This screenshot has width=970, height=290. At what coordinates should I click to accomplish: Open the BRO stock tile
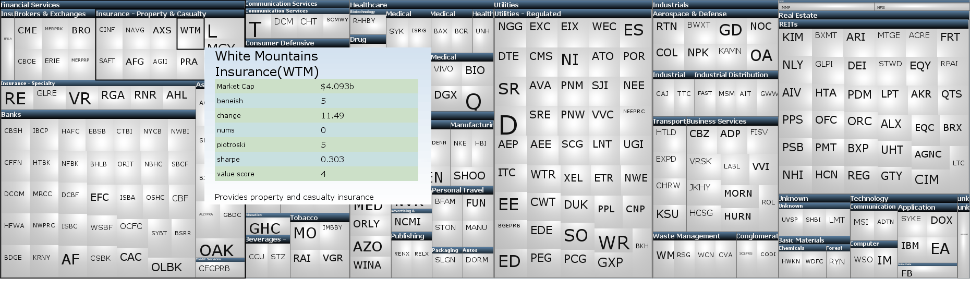[81, 34]
